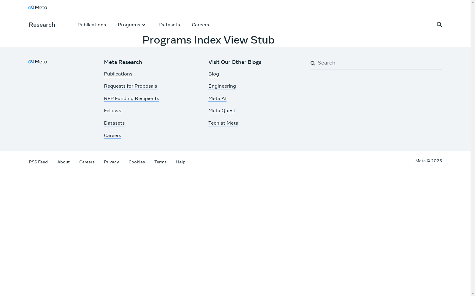Viewport: 475px width, 296px height.
Task: Visit the Engineering blog link
Action: tap(222, 86)
